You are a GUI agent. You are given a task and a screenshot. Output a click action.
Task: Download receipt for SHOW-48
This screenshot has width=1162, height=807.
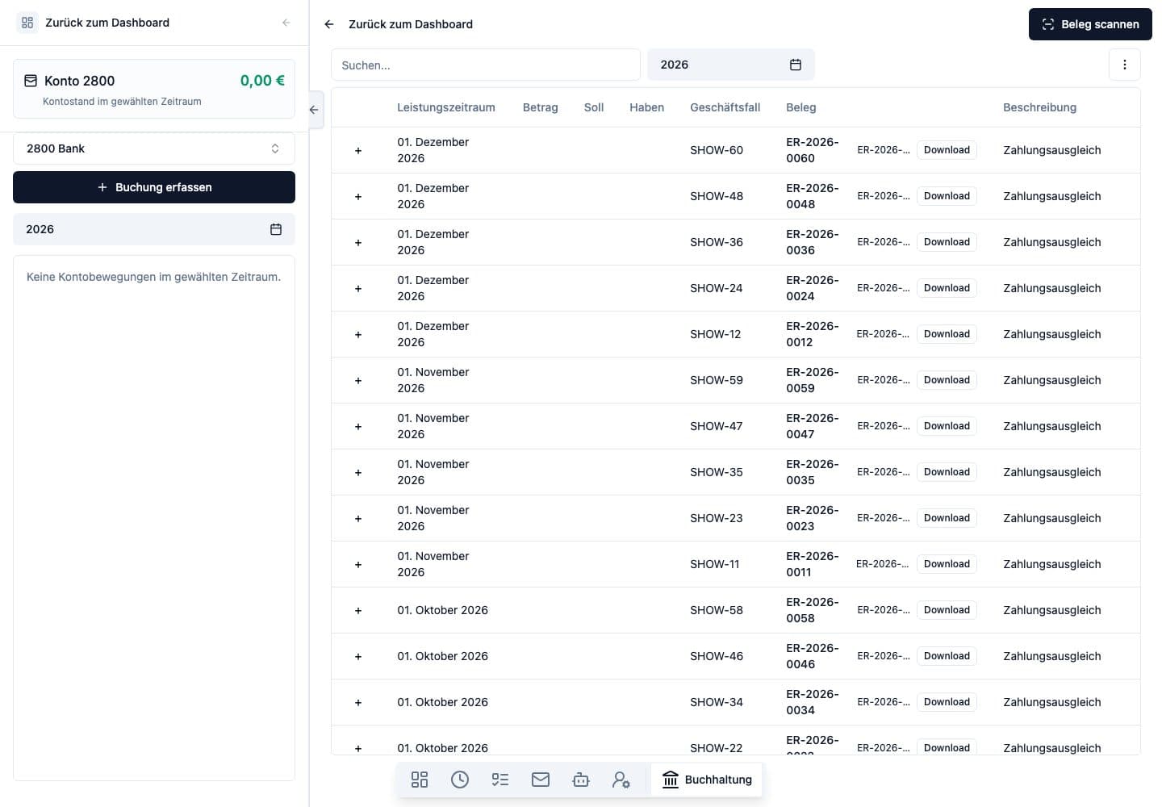point(947,196)
